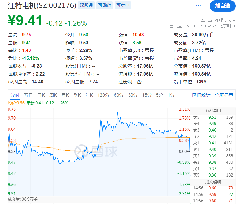
Task: Click the 买2 order row at 9.39
Action: [213, 156]
